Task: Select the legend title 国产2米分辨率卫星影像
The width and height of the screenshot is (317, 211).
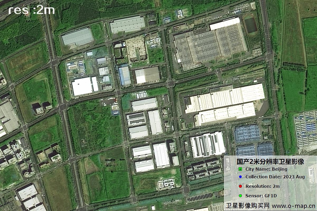Action: click(x=270, y=161)
